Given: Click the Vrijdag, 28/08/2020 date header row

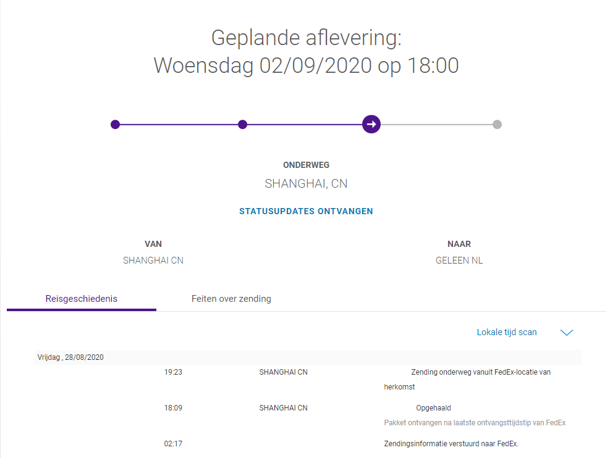Looking at the screenshot, I should (69, 357).
